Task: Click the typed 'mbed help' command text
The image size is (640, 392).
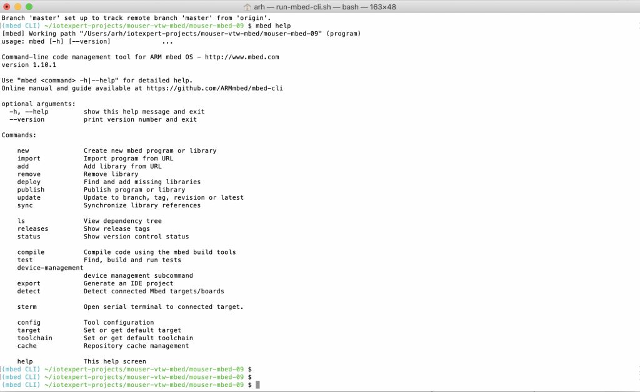Action: click(273, 26)
